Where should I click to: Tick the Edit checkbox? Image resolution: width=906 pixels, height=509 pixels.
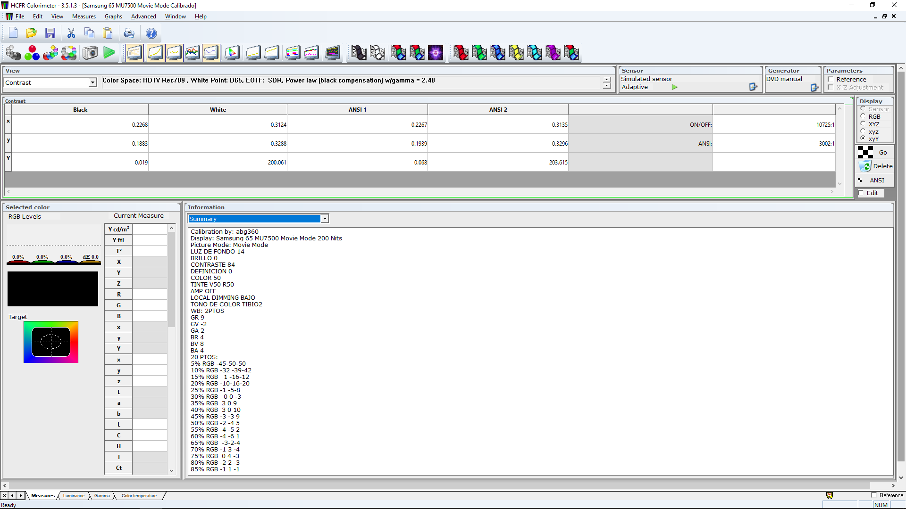pyautogui.click(x=862, y=193)
